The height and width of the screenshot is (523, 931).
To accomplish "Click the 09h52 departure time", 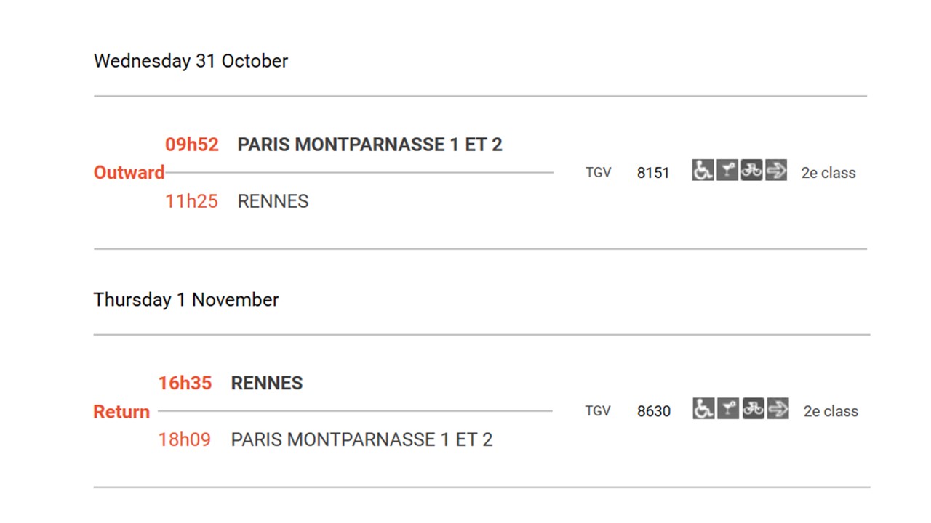I will [x=192, y=145].
